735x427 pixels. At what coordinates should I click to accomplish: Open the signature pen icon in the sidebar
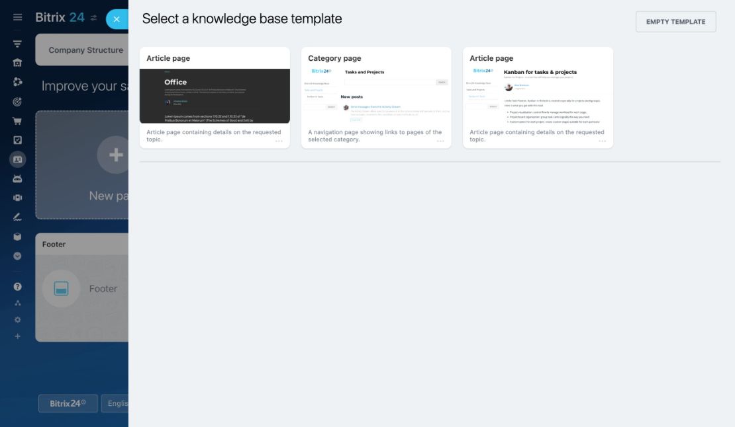point(17,217)
